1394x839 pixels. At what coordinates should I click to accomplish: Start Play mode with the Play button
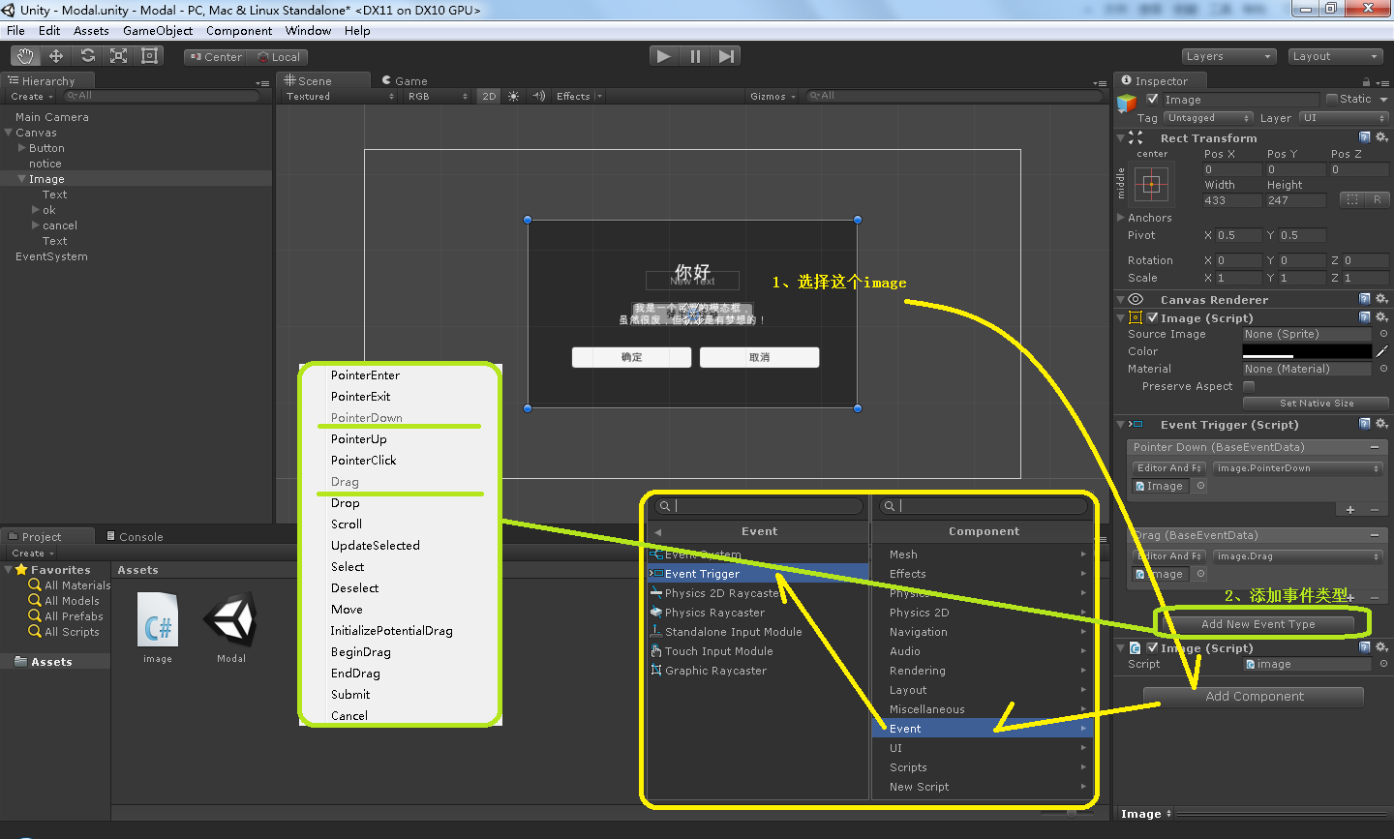coord(663,56)
